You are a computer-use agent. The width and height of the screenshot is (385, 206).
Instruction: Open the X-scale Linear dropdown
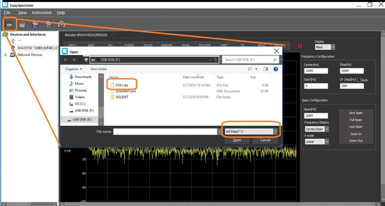click(326, 142)
